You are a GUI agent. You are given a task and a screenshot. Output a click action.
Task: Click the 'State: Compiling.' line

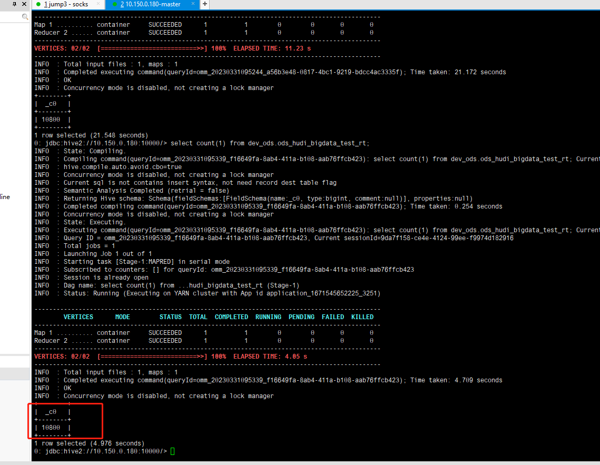click(80, 151)
